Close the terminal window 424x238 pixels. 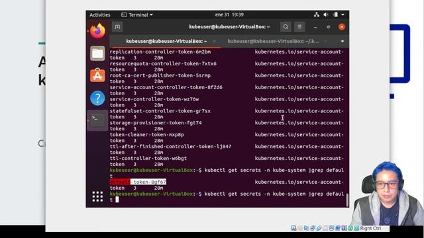point(342,26)
